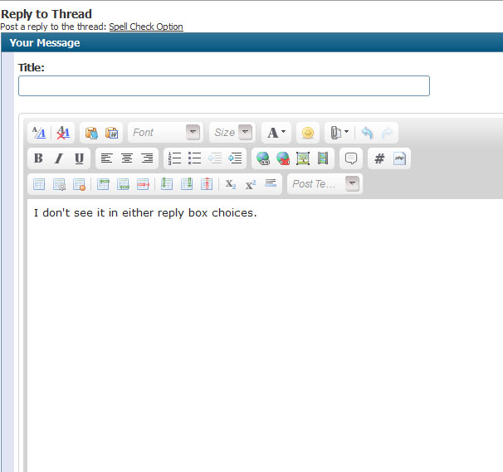Screen dimensions: 503x472
Task: Click in the message text area
Action: pos(265,335)
